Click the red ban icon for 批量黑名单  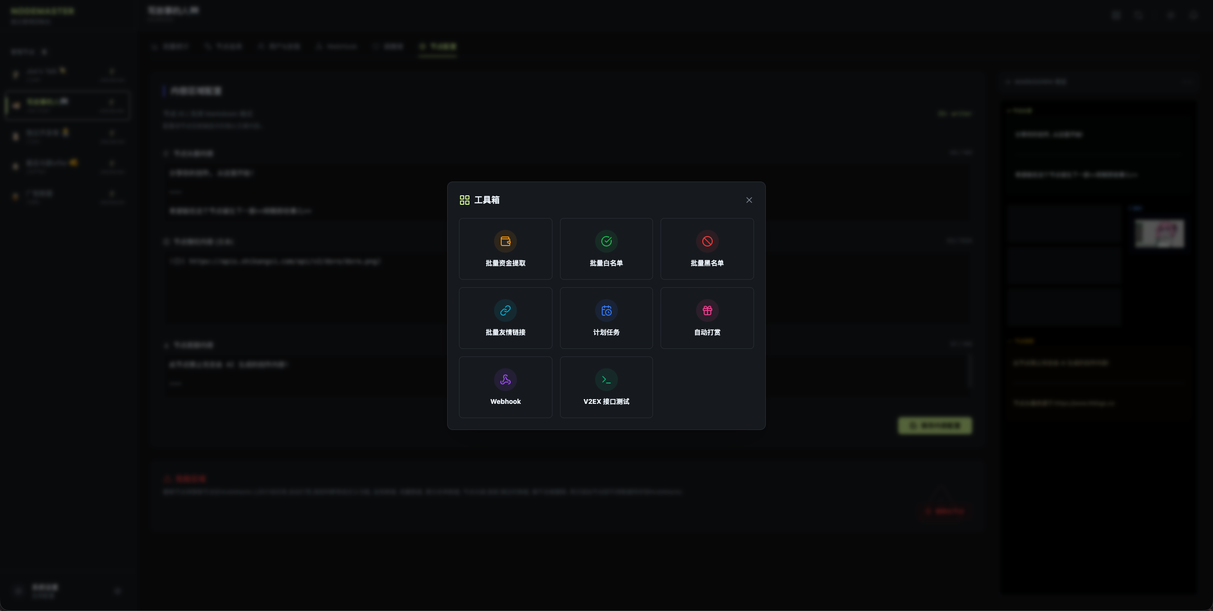pos(707,241)
